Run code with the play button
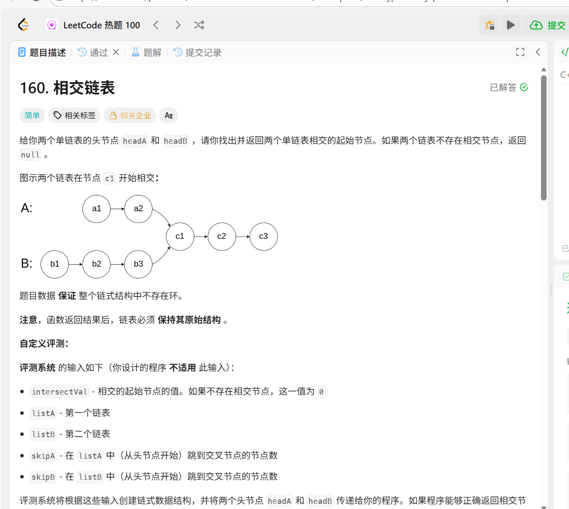This screenshot has height=509, width=569. tap(510, 25)
